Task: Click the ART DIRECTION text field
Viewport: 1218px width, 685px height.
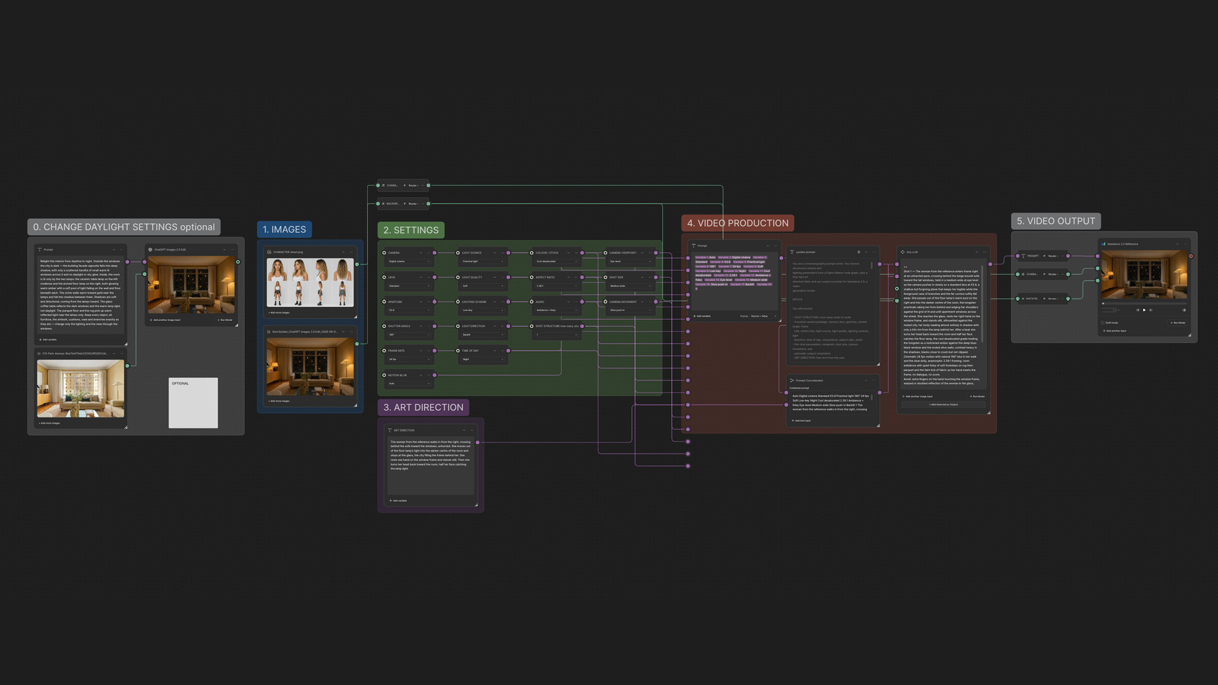Action: [431, 465]
